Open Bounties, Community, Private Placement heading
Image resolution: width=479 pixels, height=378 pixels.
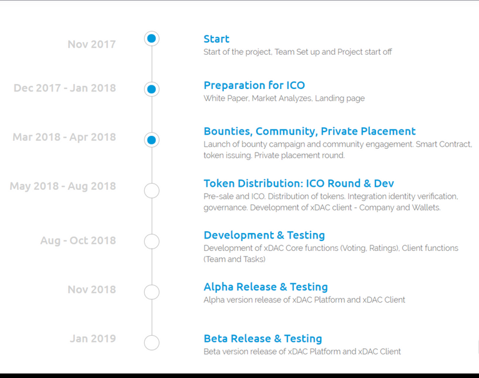[309, 131]
